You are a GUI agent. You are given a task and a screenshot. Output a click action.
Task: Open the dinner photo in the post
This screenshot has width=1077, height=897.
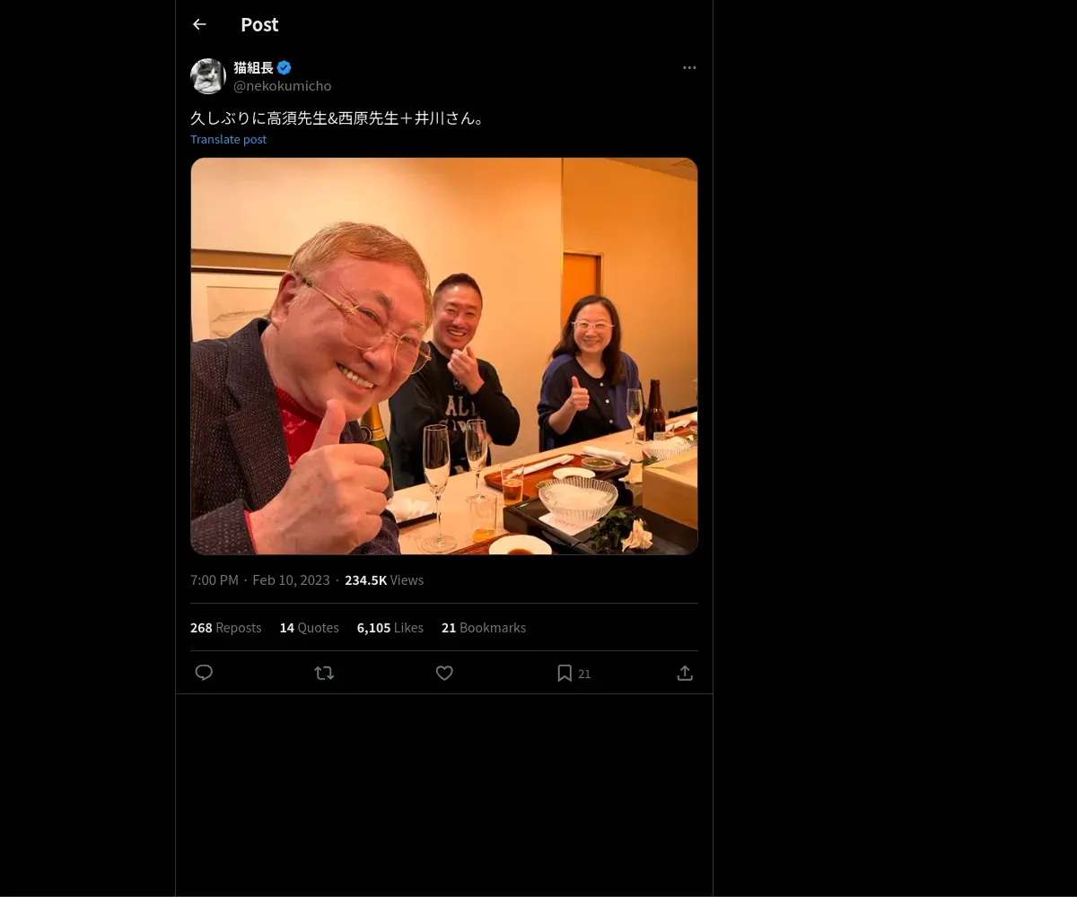(444, 356)
